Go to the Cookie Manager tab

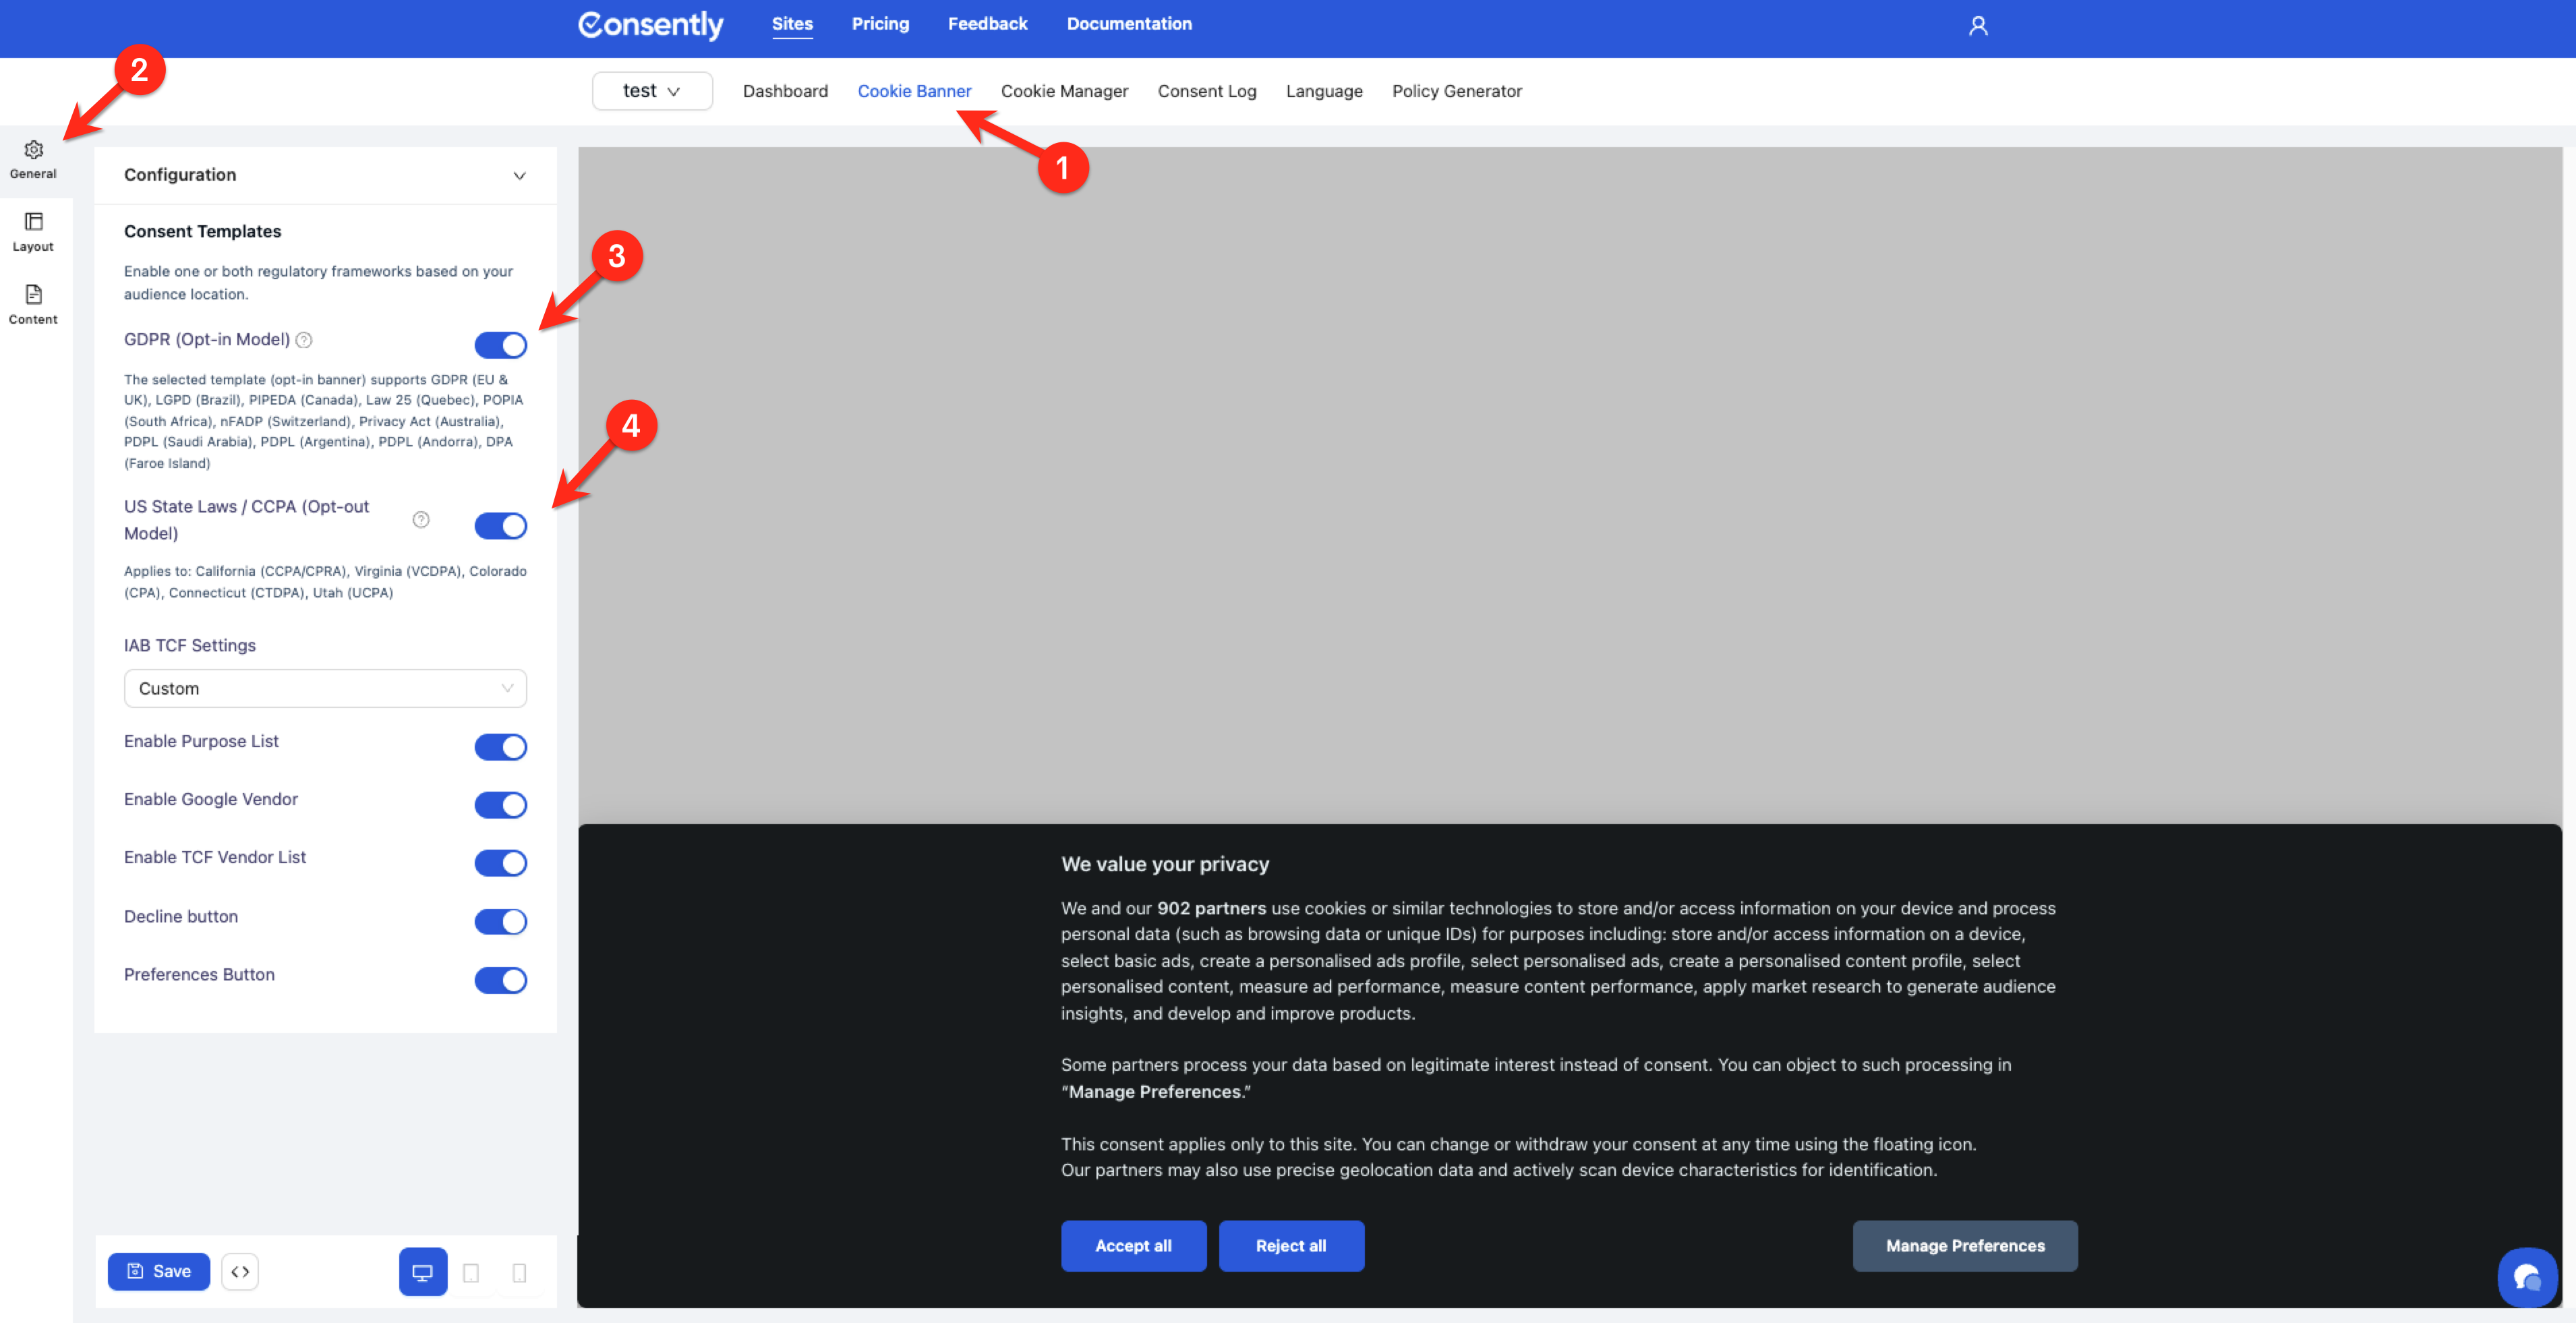(x=1064, y=91)
